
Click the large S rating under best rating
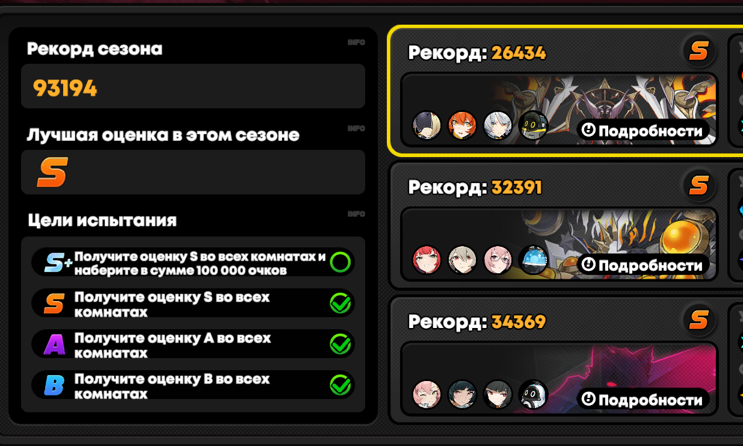52,172
